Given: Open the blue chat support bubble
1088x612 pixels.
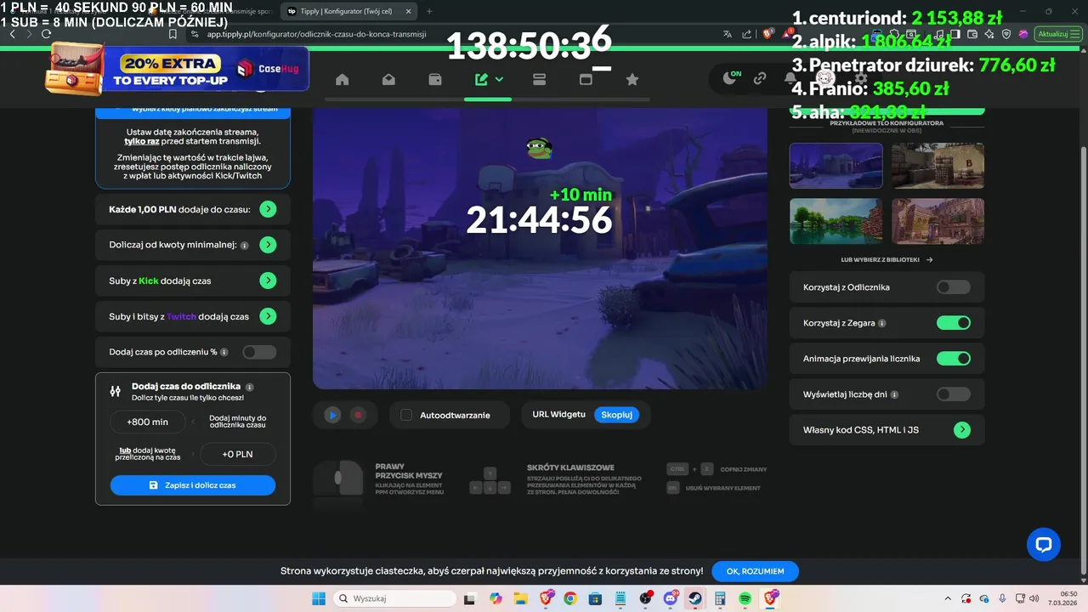Looking at the screenshot, I should click(x=1044, y=544).
